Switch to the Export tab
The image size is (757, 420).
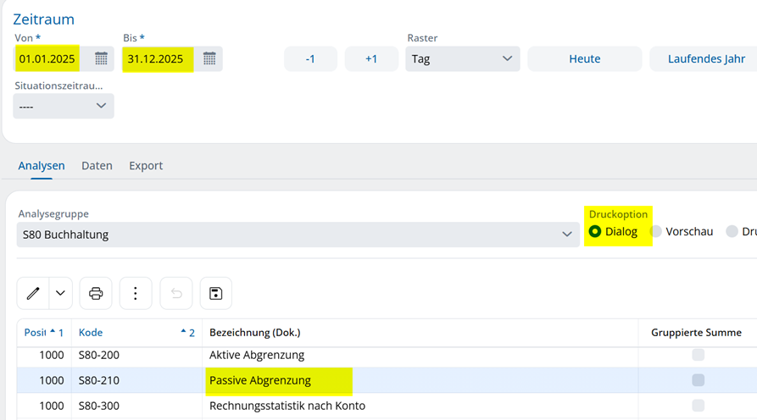click(x=146, y=166)
